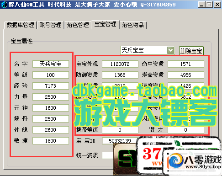Image resolution: width=222 pixels, height=176 pixels.
Task: Click the 体魄 field showing 2600
Action: click(x=51, y=130)
